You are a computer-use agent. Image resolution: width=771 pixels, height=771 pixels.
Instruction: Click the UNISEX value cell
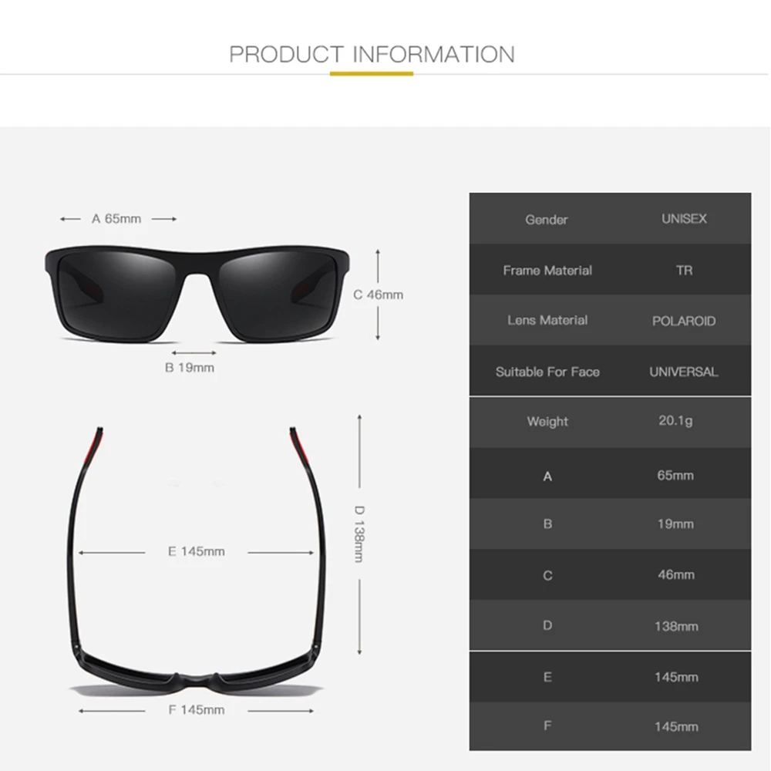coord(684,219)
